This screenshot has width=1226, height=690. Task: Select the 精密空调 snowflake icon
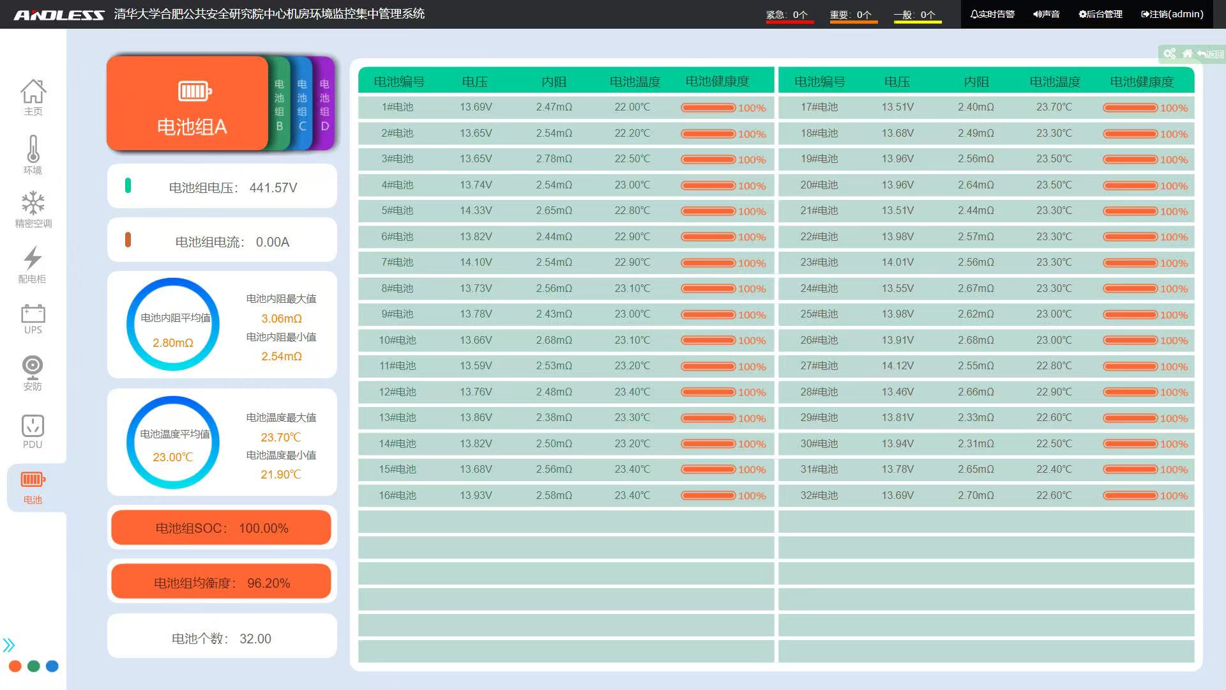[33, 209]
